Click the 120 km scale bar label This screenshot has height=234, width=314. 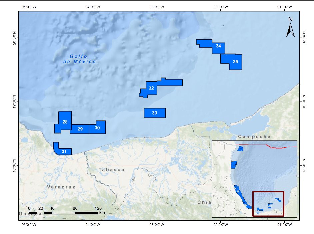98,208
